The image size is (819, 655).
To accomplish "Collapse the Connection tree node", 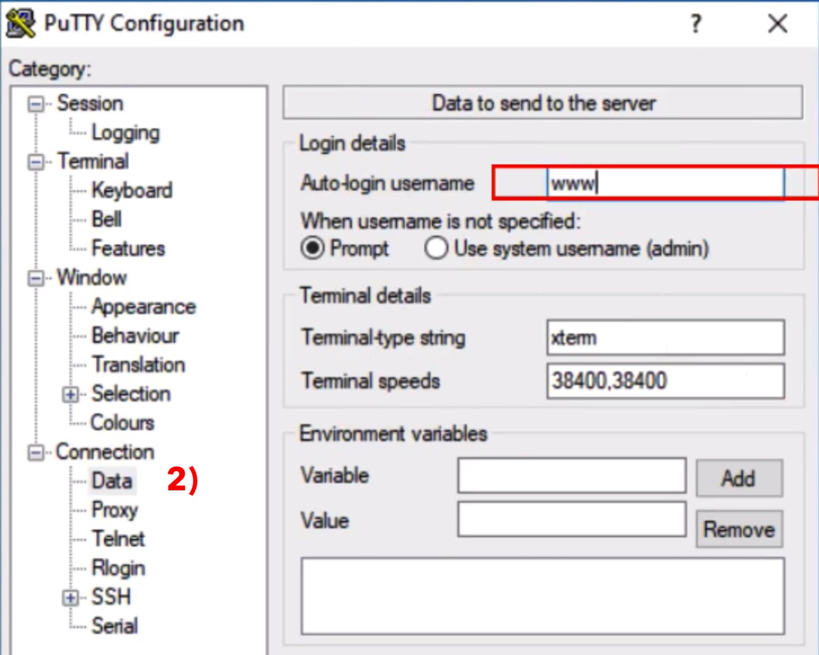I will [36, 453].
